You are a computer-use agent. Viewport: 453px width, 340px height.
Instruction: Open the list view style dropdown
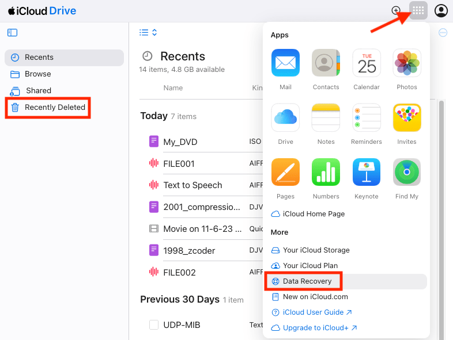[x=144, y=32]
